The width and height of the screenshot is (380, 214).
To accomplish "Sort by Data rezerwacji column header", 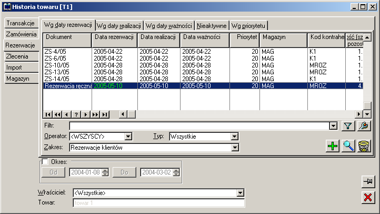I will [x=115, y=40].
